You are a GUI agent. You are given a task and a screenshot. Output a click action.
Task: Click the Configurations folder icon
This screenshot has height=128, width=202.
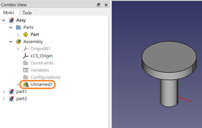coord(26,77)
